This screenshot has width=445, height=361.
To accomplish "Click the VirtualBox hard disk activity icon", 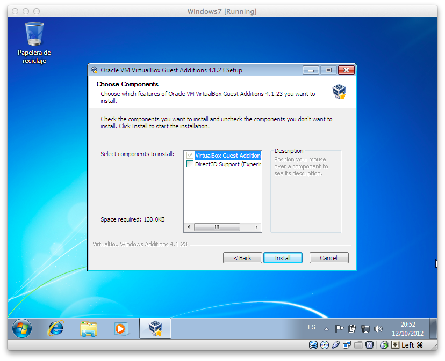I will 313,345.
